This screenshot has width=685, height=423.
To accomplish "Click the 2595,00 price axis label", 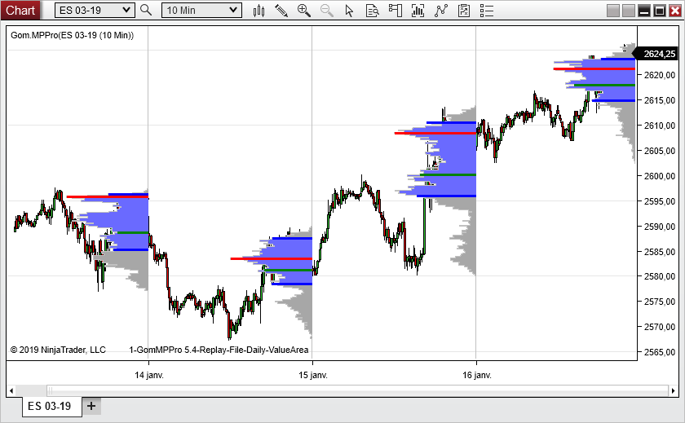I will point(659,201).
